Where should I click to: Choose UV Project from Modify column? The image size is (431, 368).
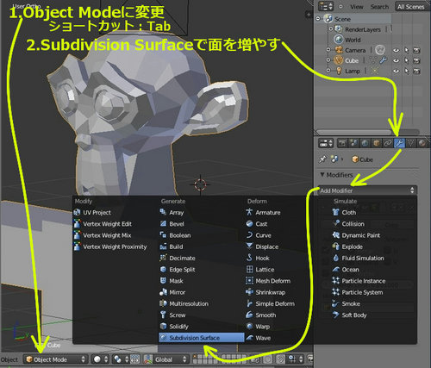(x=97, y=212)
